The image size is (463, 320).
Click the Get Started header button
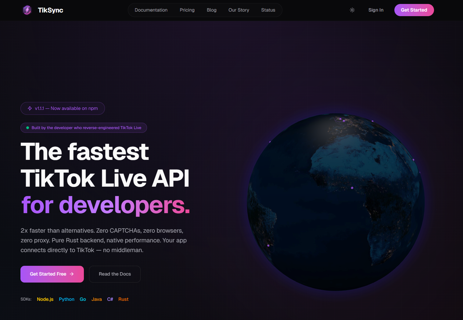[414, 10]
